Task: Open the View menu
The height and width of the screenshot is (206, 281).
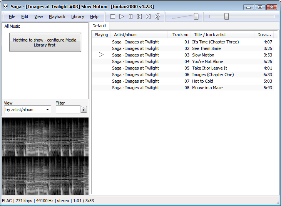Action: (38, 17)
